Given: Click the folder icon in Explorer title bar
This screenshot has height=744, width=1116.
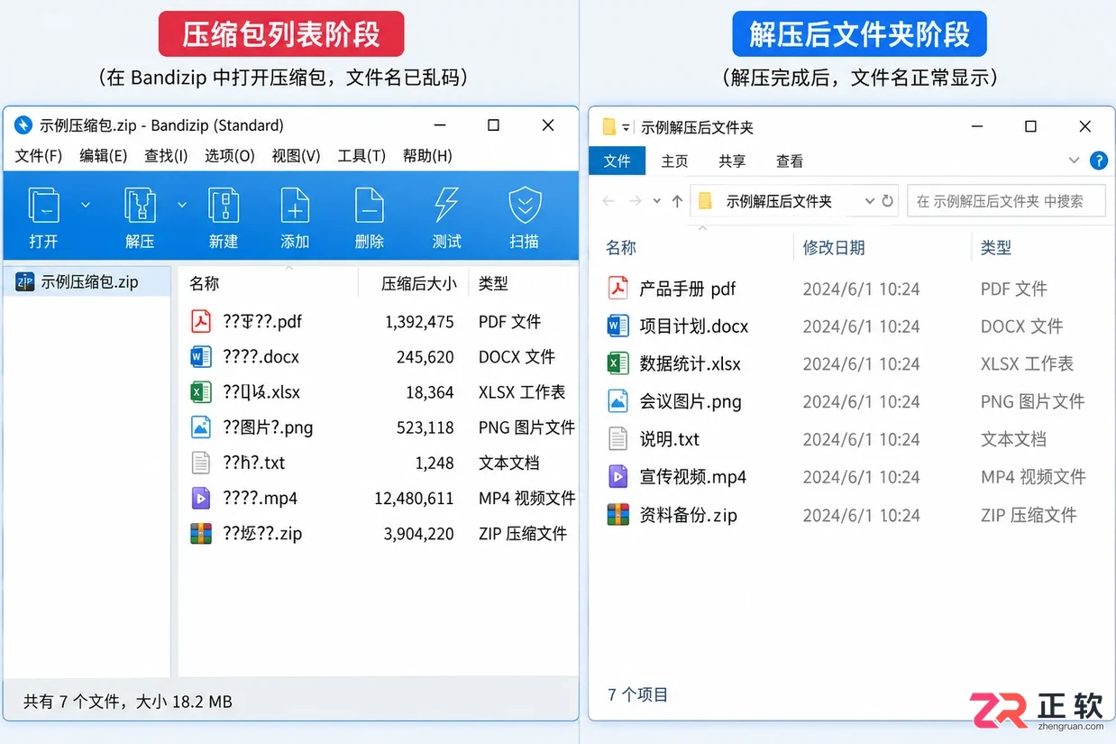Looking at the screenshot, I should (609, 126).
